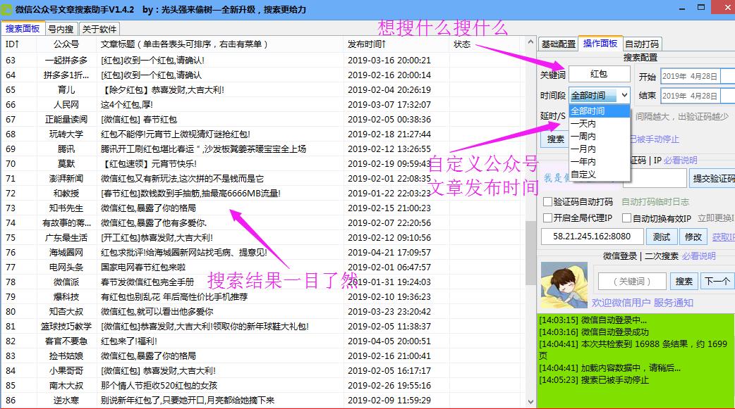Sort results by the ID column header
Image resolution: width=735 pixels, height=409 pixels.
[x=19, y=44]
